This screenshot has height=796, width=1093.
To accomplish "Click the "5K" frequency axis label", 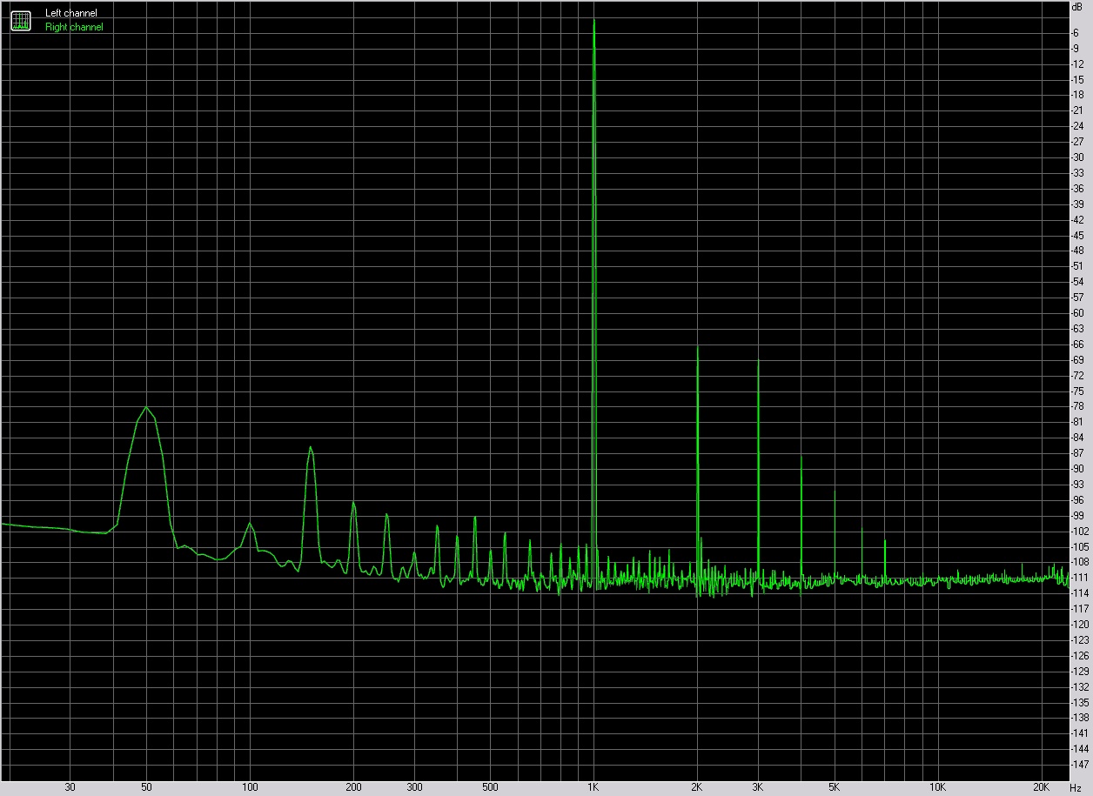I will [x=834, y=788].
